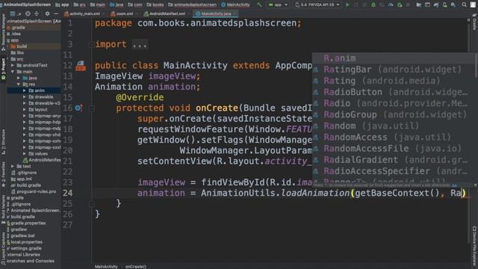Image resolution: width=478 pixels, height=269 pixels.
Task: Open the SDK Manager download icon
Action: (453, 4)
